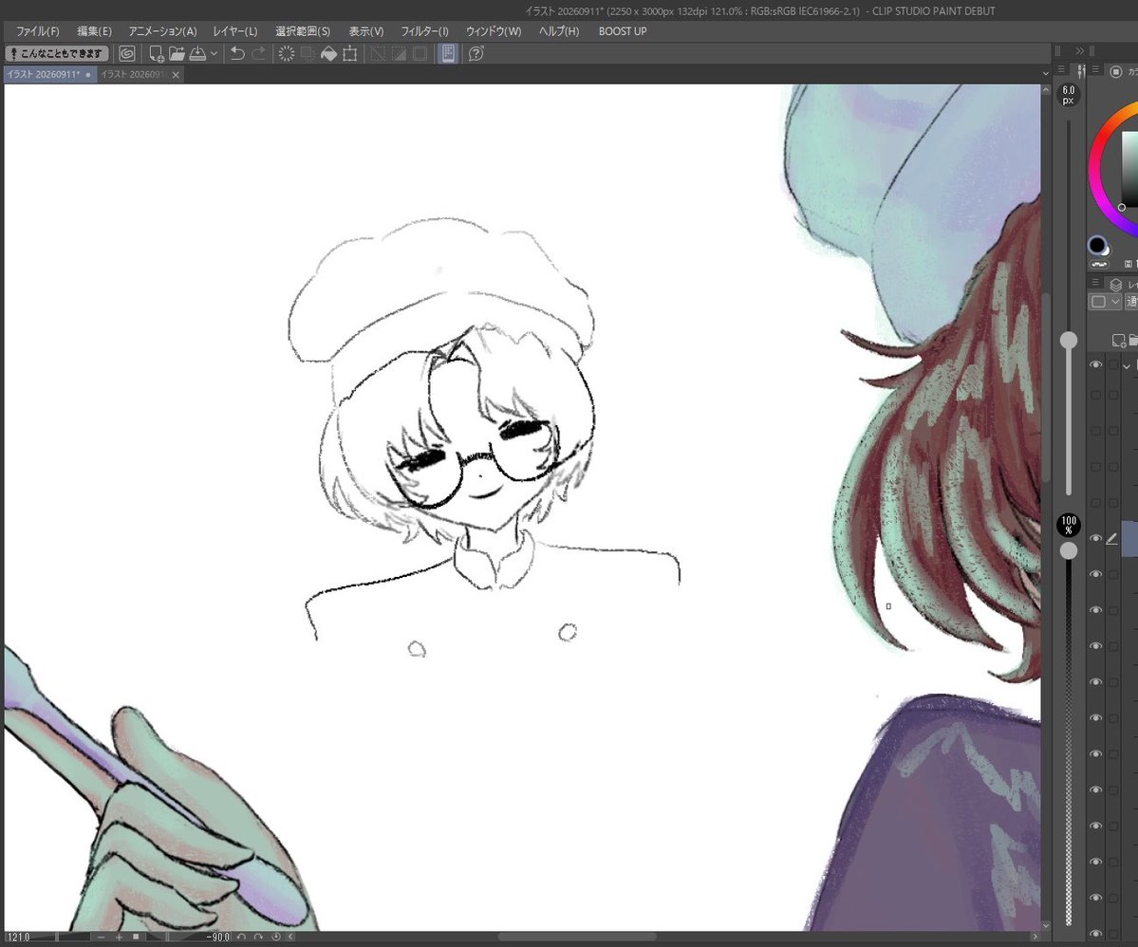Image resolution: width=1138 pixels, height=947 pixels.
Task: Open scale/rotate transform icon
Action: [x=350, y=54]
